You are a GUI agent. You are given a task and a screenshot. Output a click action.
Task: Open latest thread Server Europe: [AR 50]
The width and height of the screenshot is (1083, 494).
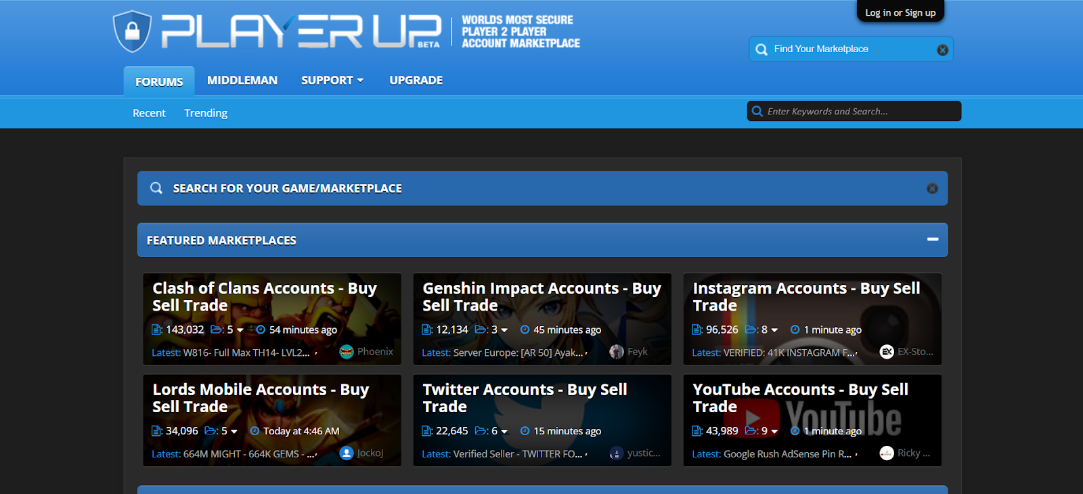tap(518, 353)
